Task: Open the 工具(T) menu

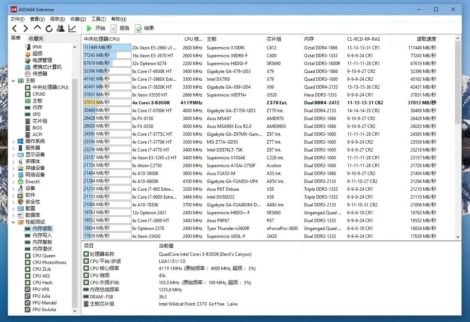Action: point(98,19)
